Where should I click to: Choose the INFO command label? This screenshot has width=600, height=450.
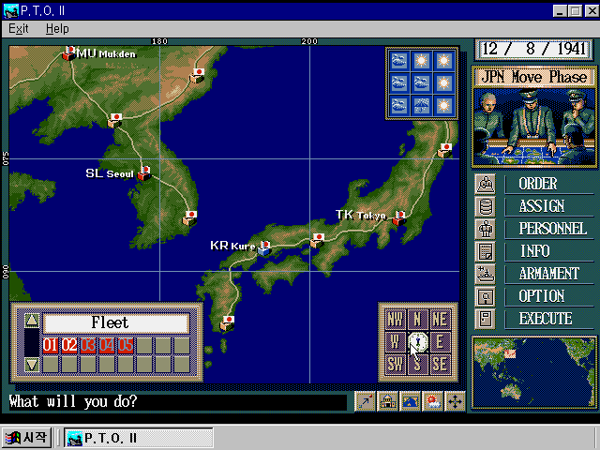534,251
